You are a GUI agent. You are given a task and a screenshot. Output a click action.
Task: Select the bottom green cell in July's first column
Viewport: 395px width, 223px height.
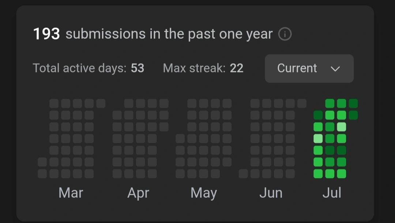318,174
